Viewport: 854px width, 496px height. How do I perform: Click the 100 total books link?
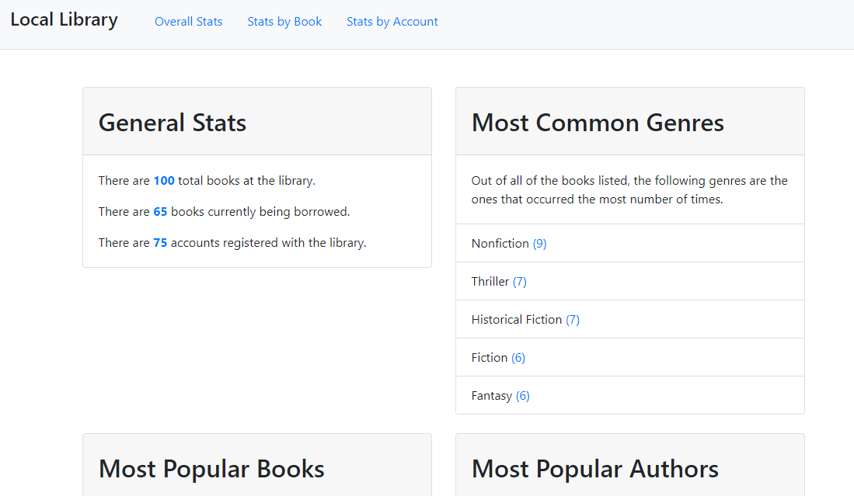click(x=164, y=180)
